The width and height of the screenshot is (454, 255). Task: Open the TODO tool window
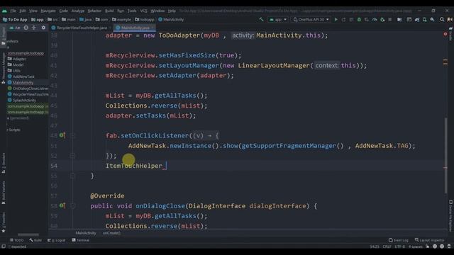tap(17, 240)
